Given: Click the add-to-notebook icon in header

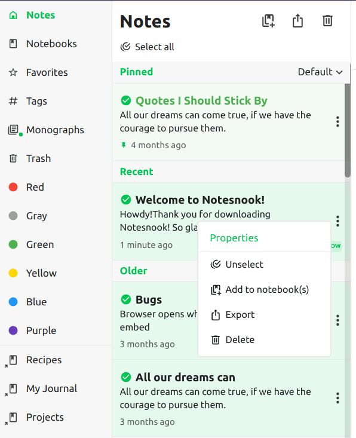Looking at the screenshot, I should (268, 21).
